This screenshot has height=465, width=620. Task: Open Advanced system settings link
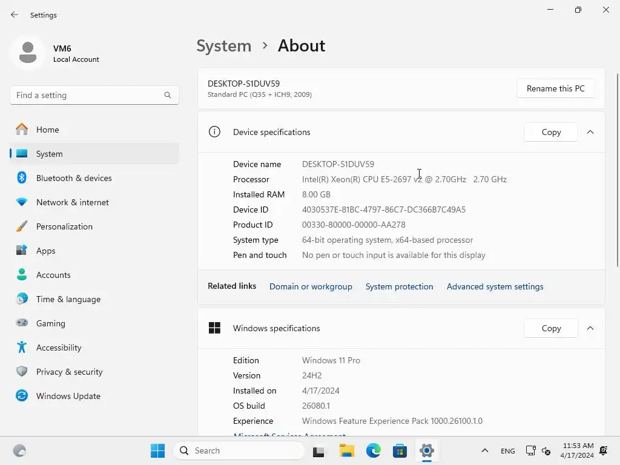(495, 286)
